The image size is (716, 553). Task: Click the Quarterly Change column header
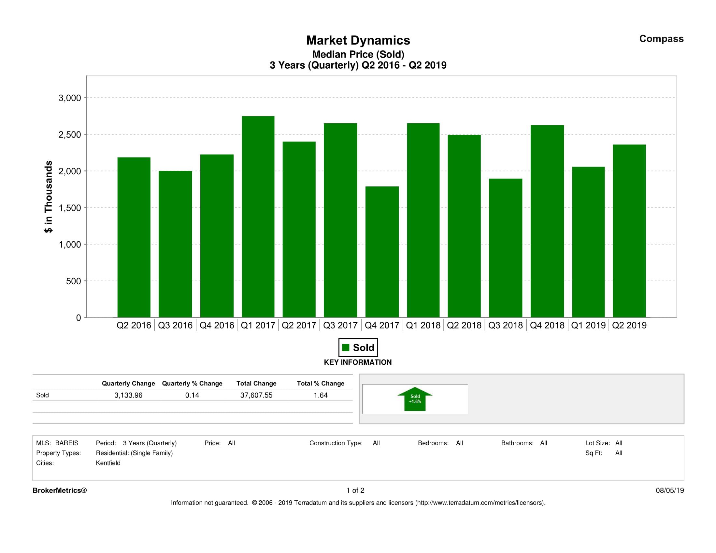pyautogui.click(x=128, y=384)
